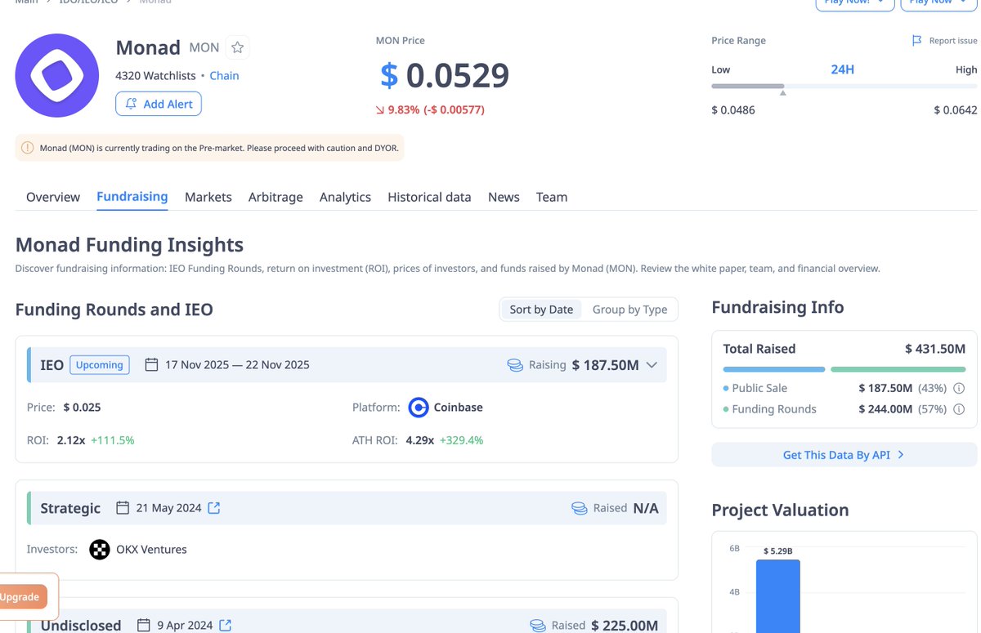The height and width of the screenshot is (633, 981).
Task: Click the Report issue flag icon
Action: pyautogui.click(x=917, y=41)
